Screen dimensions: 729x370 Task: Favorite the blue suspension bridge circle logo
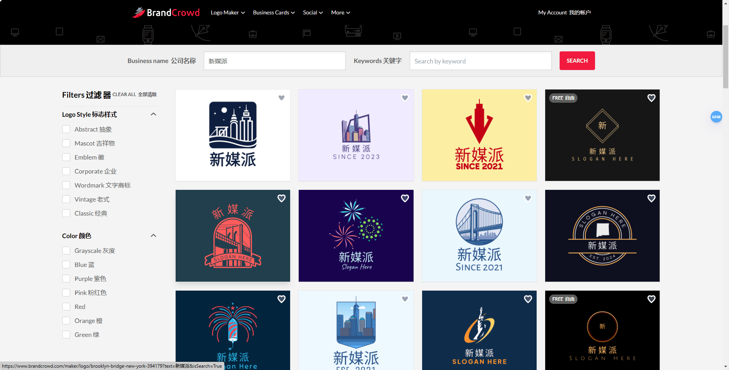coord(528,198)
